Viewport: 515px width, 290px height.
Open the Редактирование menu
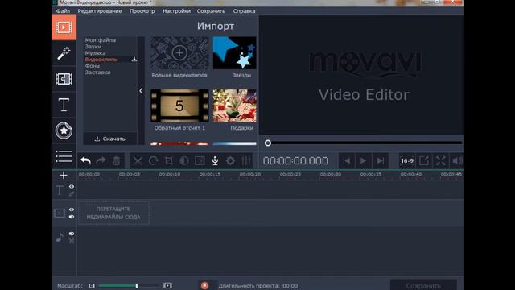[x=100, y=10]
